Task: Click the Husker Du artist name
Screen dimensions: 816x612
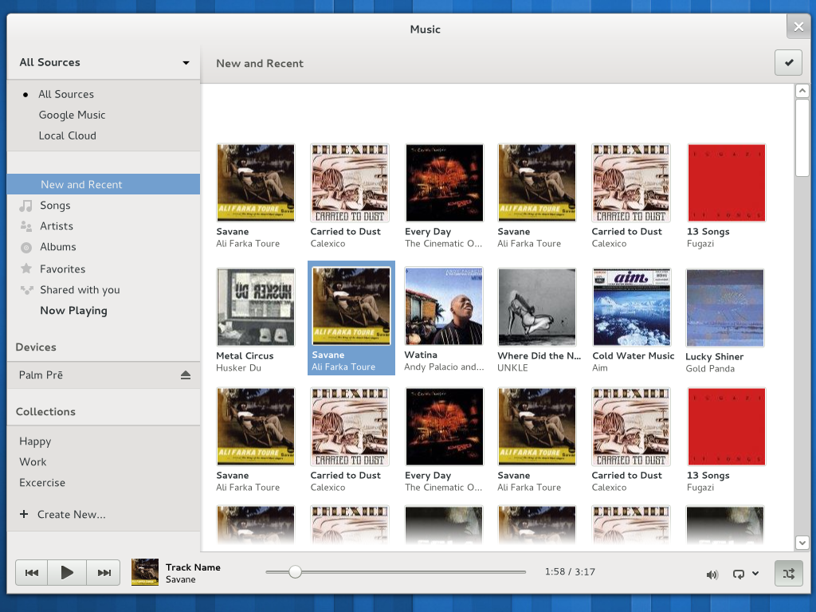Action: coord(238,368)
